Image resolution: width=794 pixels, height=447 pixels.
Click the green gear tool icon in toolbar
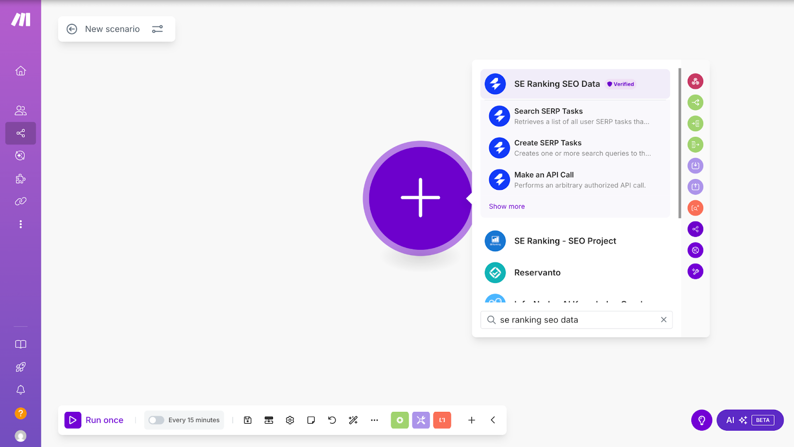(x=399, y=420)
